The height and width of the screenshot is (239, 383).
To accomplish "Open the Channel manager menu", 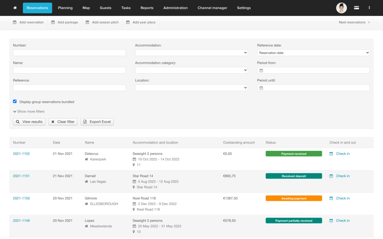I will pos(212,8).
